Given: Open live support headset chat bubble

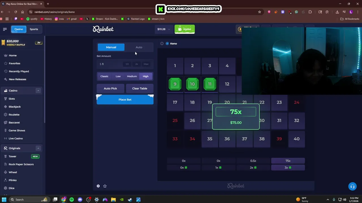Looking at the screenshot, I should pyautogui.click(x=352, y=186).
